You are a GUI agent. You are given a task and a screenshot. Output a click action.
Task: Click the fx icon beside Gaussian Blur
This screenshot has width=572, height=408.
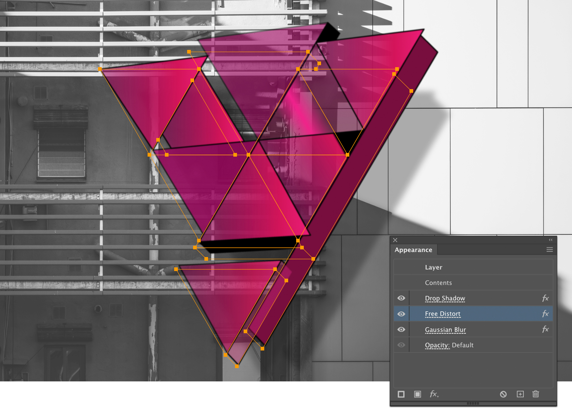pyautogui.click(x=545, y=329)
